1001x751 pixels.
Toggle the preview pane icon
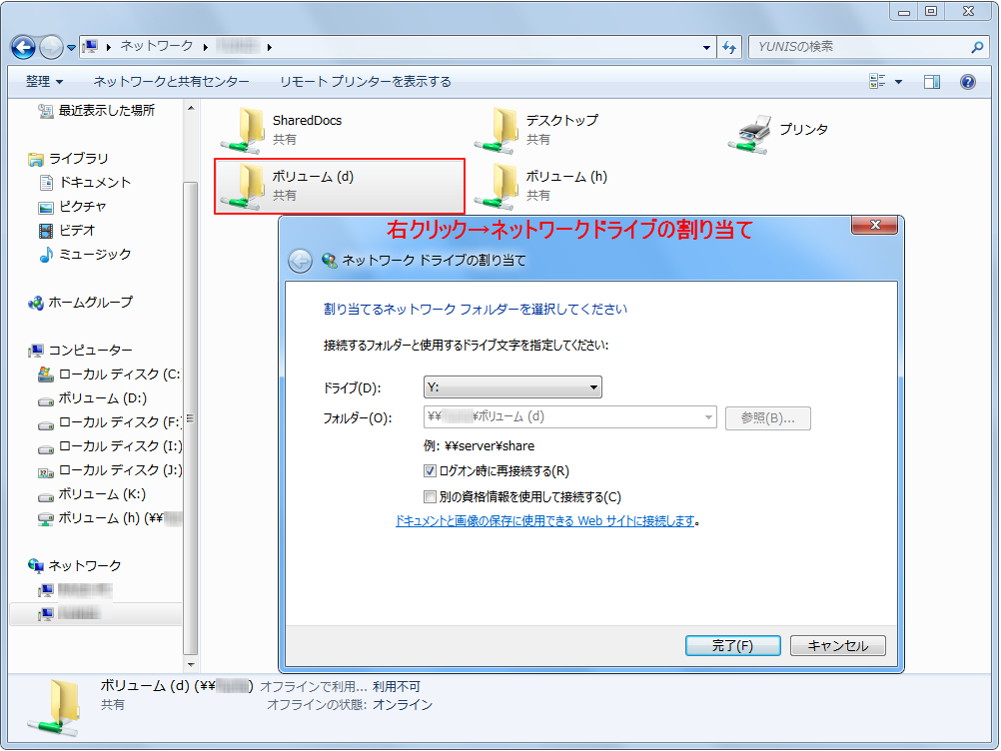pos(931,82)
